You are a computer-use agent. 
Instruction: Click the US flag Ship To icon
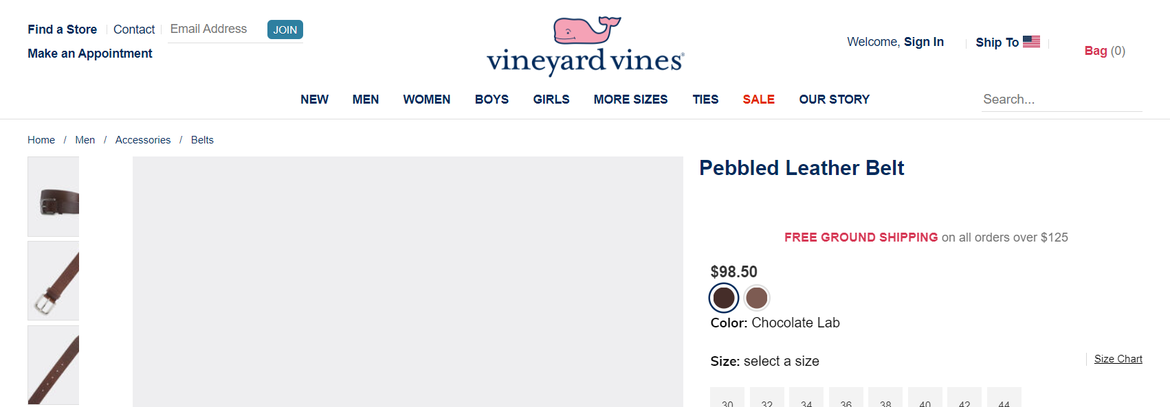[1031, 42]
